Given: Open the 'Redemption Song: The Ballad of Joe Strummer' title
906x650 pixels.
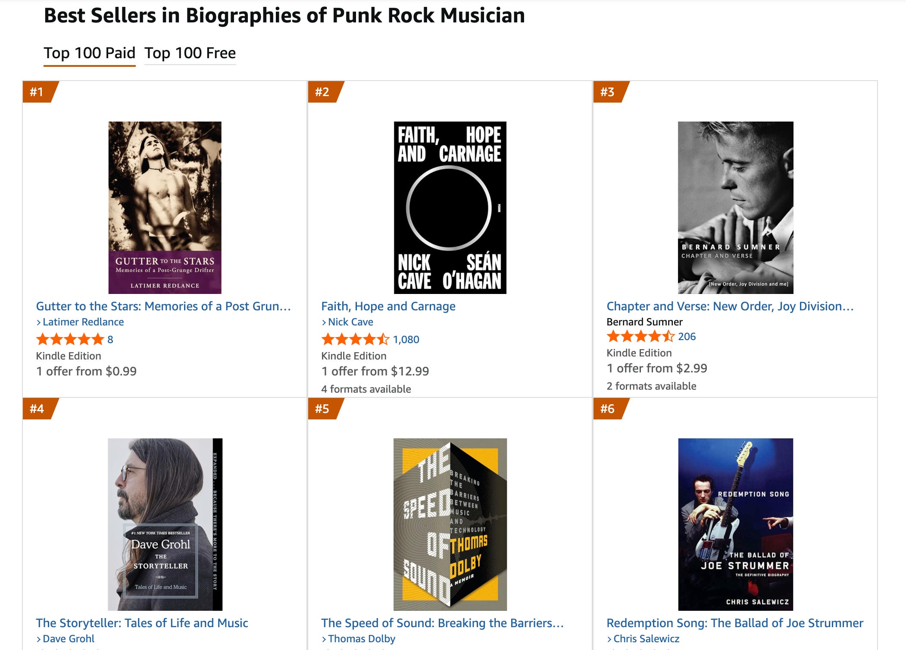Looking at the screenshot, I should tap(735, 623).
